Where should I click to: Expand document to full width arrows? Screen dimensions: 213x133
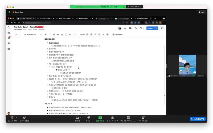[136, 28]
